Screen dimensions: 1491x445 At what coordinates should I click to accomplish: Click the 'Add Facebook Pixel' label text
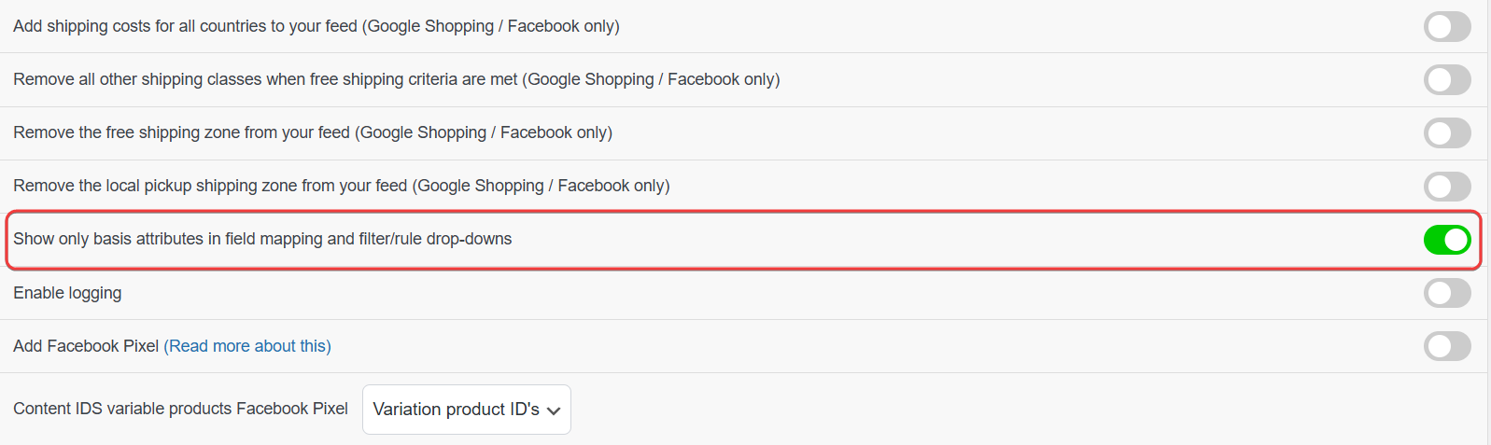point(86,346)
